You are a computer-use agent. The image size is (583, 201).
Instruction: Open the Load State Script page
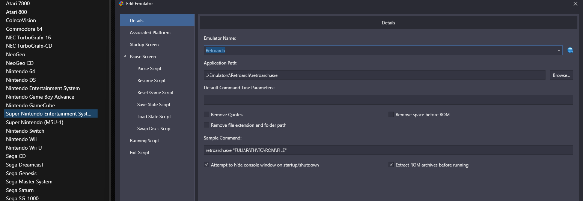[154, 117]
